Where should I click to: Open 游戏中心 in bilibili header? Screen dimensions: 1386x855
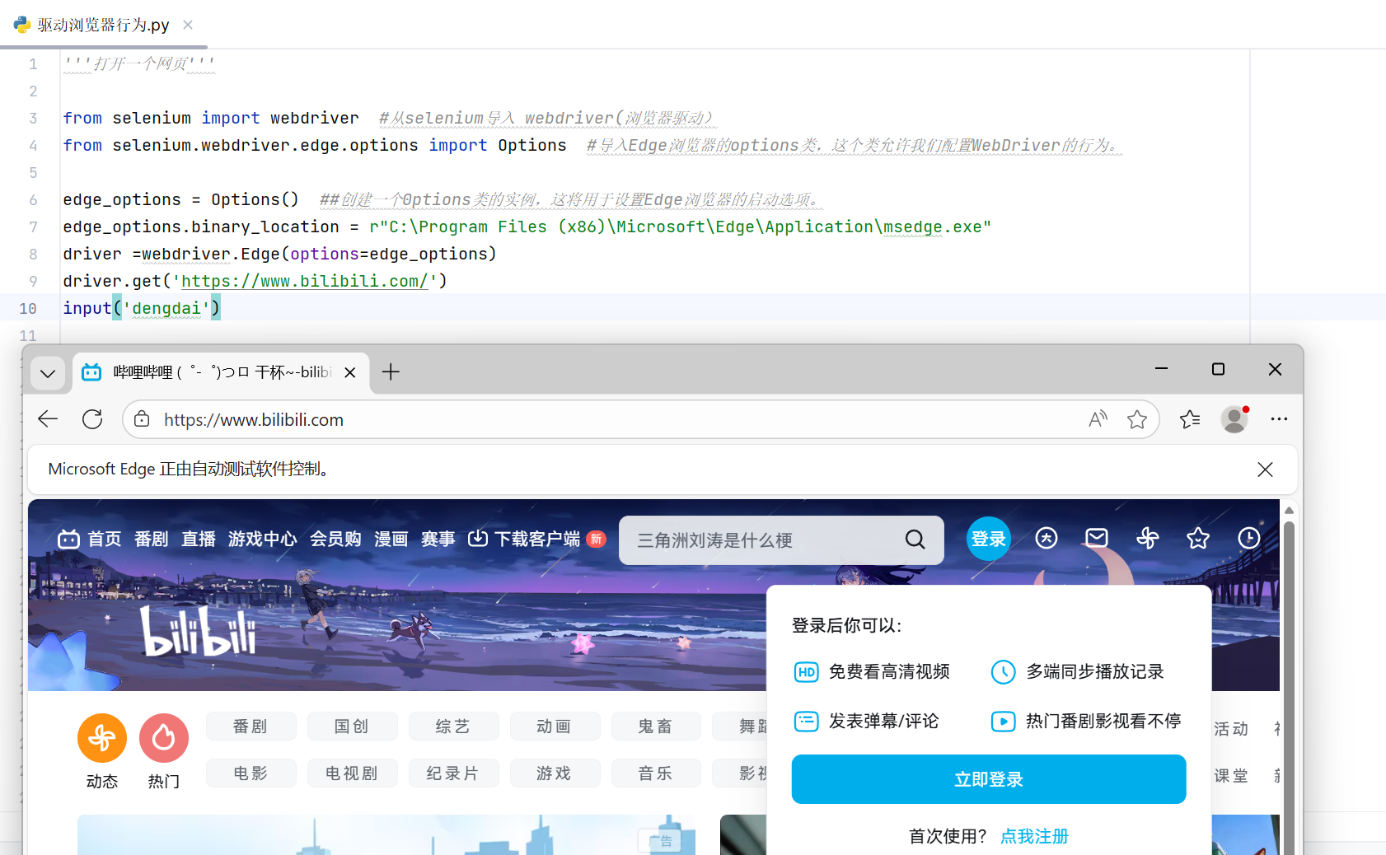click(x=262, y=539)
